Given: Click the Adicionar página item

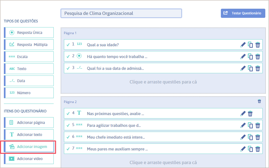Looking at the screenshot, I should (x=29, y=123).
